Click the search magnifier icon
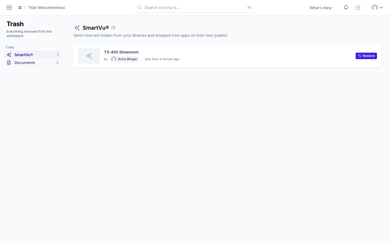 click(x=139, y=8)
